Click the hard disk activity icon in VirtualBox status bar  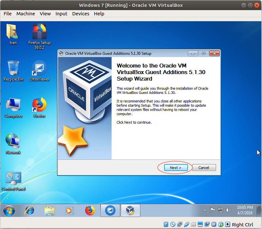pos(166,224)
